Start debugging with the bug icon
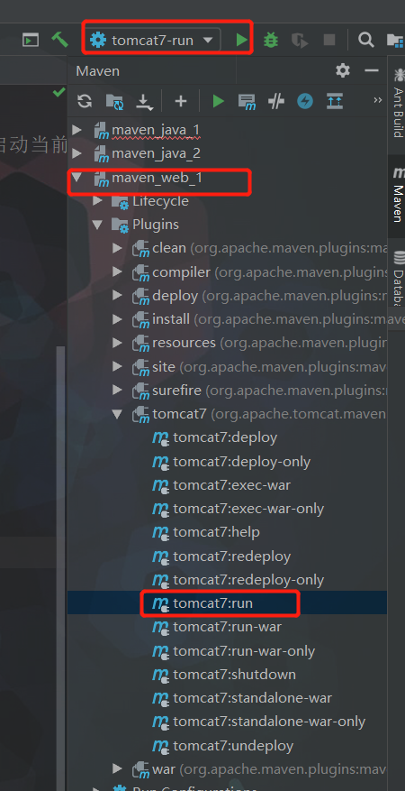 (271, 40)
